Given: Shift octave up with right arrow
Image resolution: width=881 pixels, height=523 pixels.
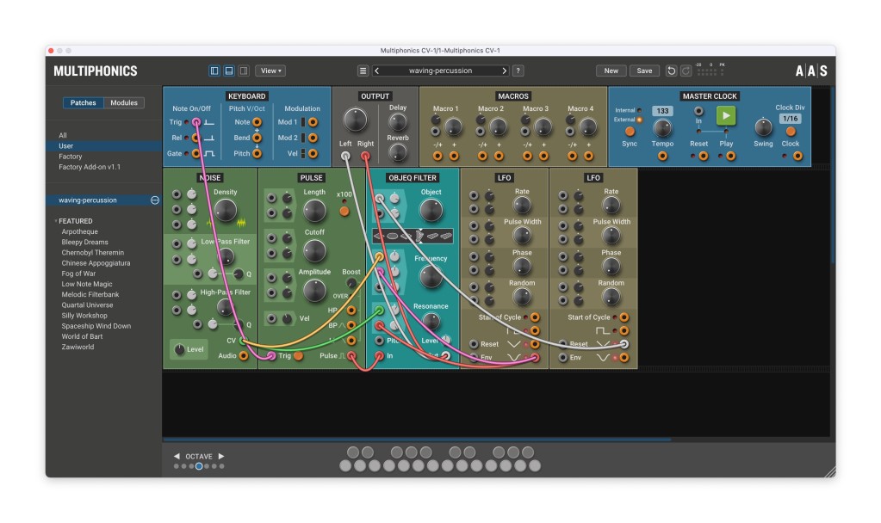Looking at the screenshot, I should point(221,456).
